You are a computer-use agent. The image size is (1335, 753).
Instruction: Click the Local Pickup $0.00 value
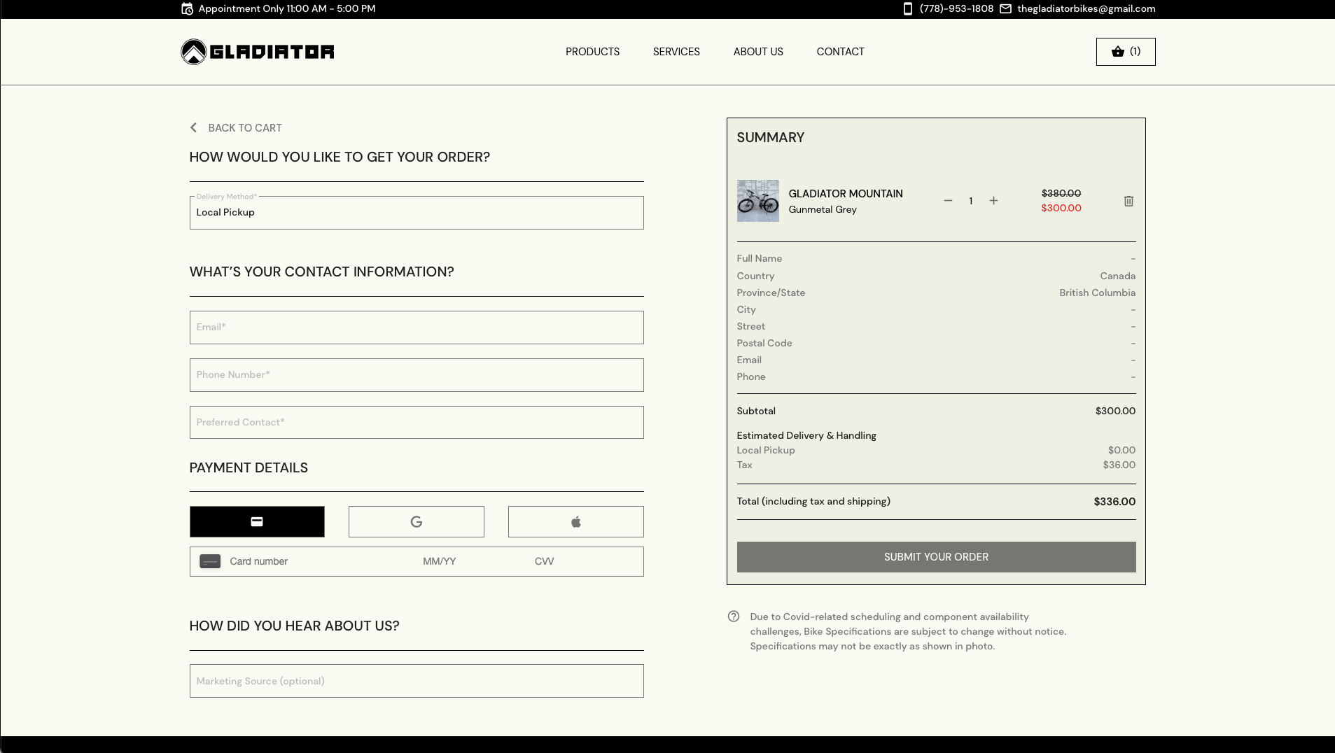coord(1121,450)
